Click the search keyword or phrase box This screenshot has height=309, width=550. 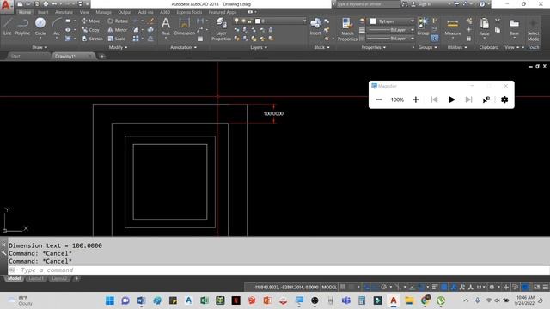[x=368, y=4]
